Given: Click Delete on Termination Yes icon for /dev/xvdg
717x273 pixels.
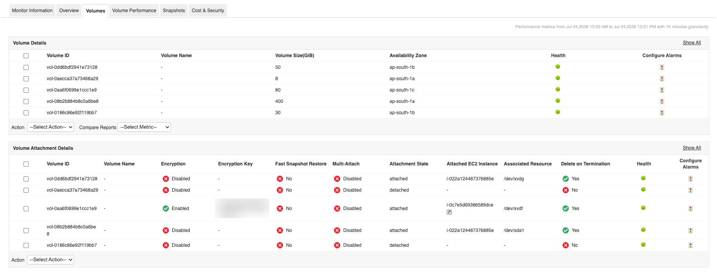Looking at the screenshot, I should pos(566,179).
